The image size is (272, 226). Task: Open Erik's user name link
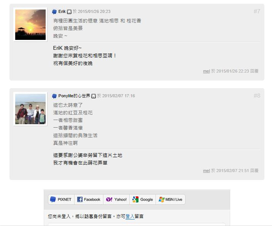pyautogui.click(x=62, y=12)
